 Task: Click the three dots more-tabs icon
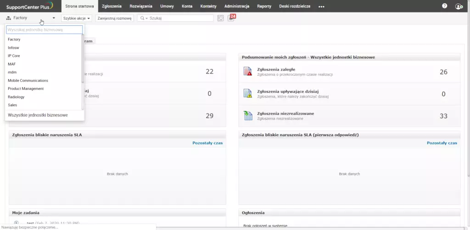coord(321,6)
